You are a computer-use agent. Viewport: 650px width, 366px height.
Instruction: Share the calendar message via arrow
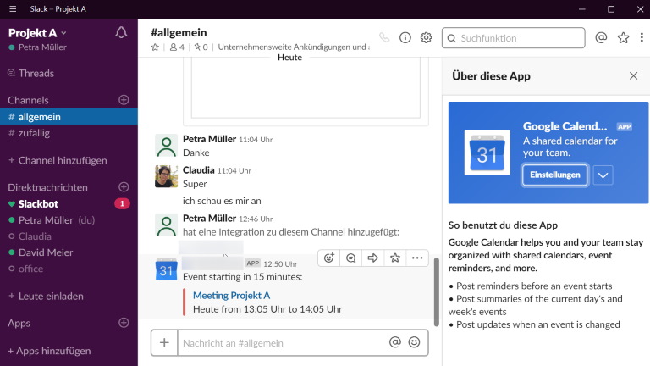tap(372, 258)
